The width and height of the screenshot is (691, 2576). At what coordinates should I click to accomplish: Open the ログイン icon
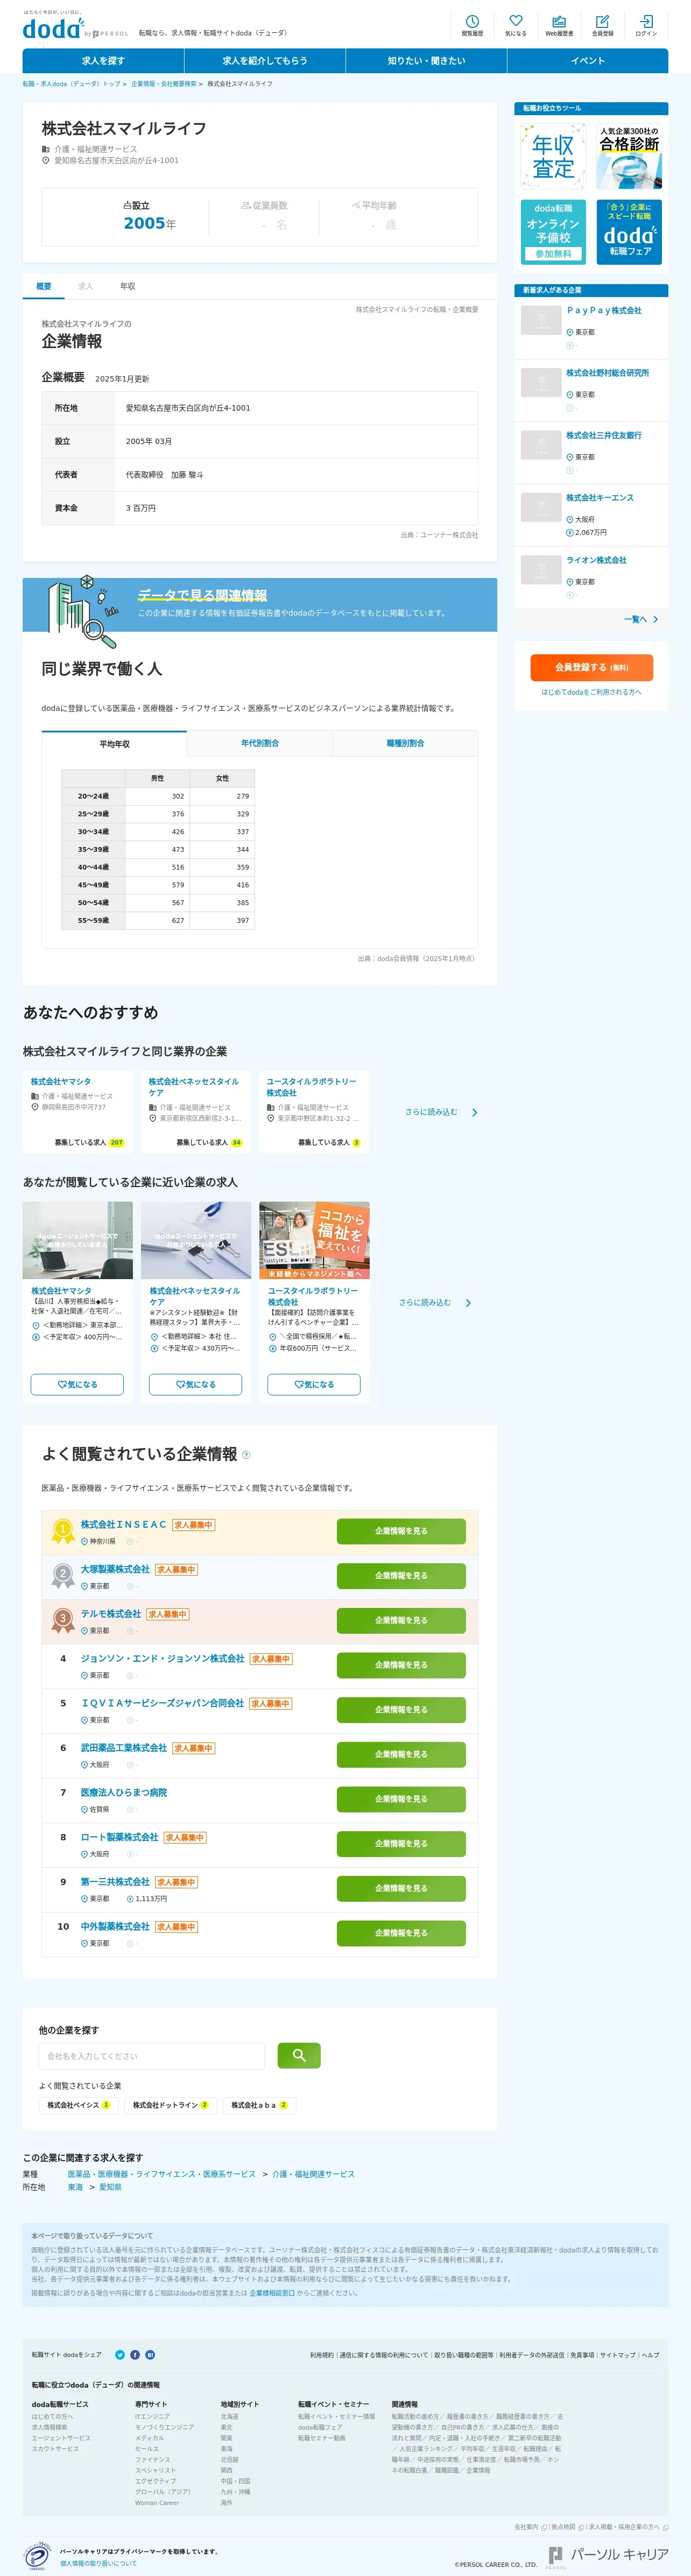click(646, 25)
